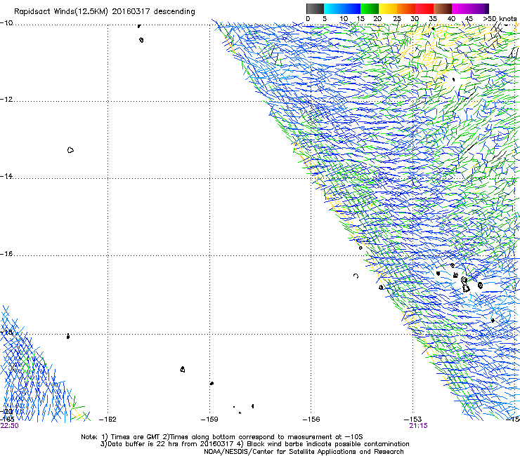Image resolution: width=520 pixels, height=456 pixels.
Task: Click the cyan 5-10 knots color segment
Action: pyautogui.click(x=333, y=8)
